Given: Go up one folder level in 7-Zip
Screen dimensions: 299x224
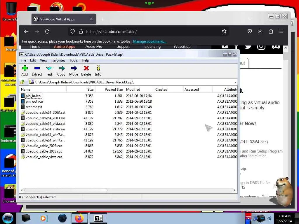Looking at the screenshot, I should (x=22, y=82).
